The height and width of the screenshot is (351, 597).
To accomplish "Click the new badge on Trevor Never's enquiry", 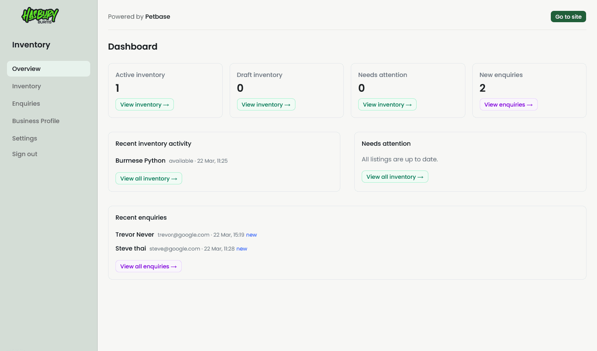I will click(x=251, y=234).
